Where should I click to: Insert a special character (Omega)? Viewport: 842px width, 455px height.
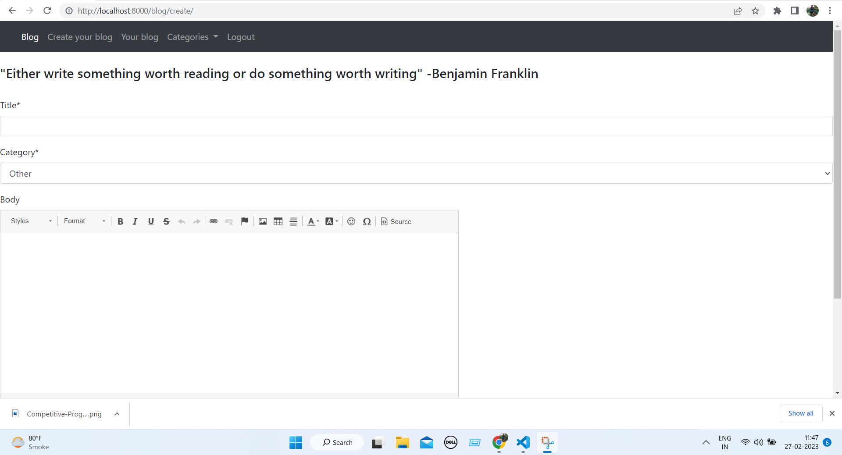click(x=367, y=221)
